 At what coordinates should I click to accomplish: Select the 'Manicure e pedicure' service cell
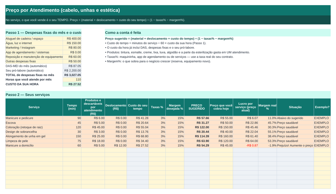[34, 118]
